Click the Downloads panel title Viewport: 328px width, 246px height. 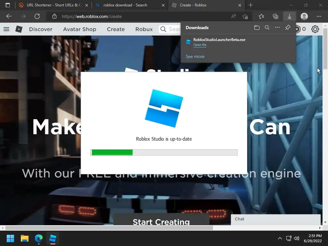coord(197,28)
